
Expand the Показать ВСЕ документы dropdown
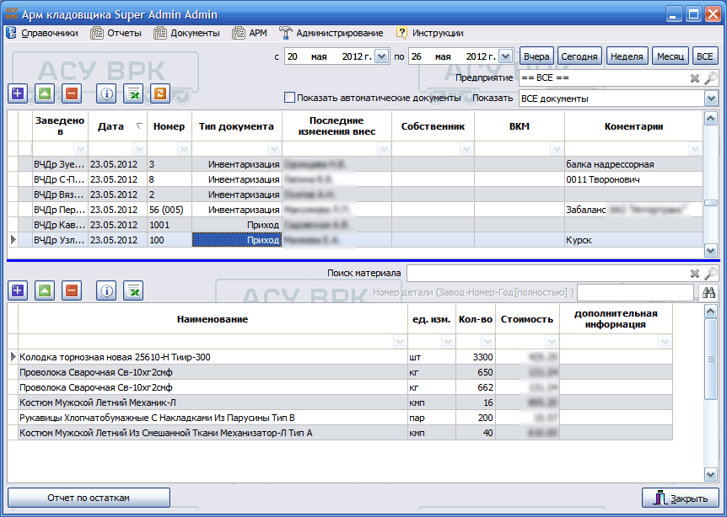click(x=711, y=99)
